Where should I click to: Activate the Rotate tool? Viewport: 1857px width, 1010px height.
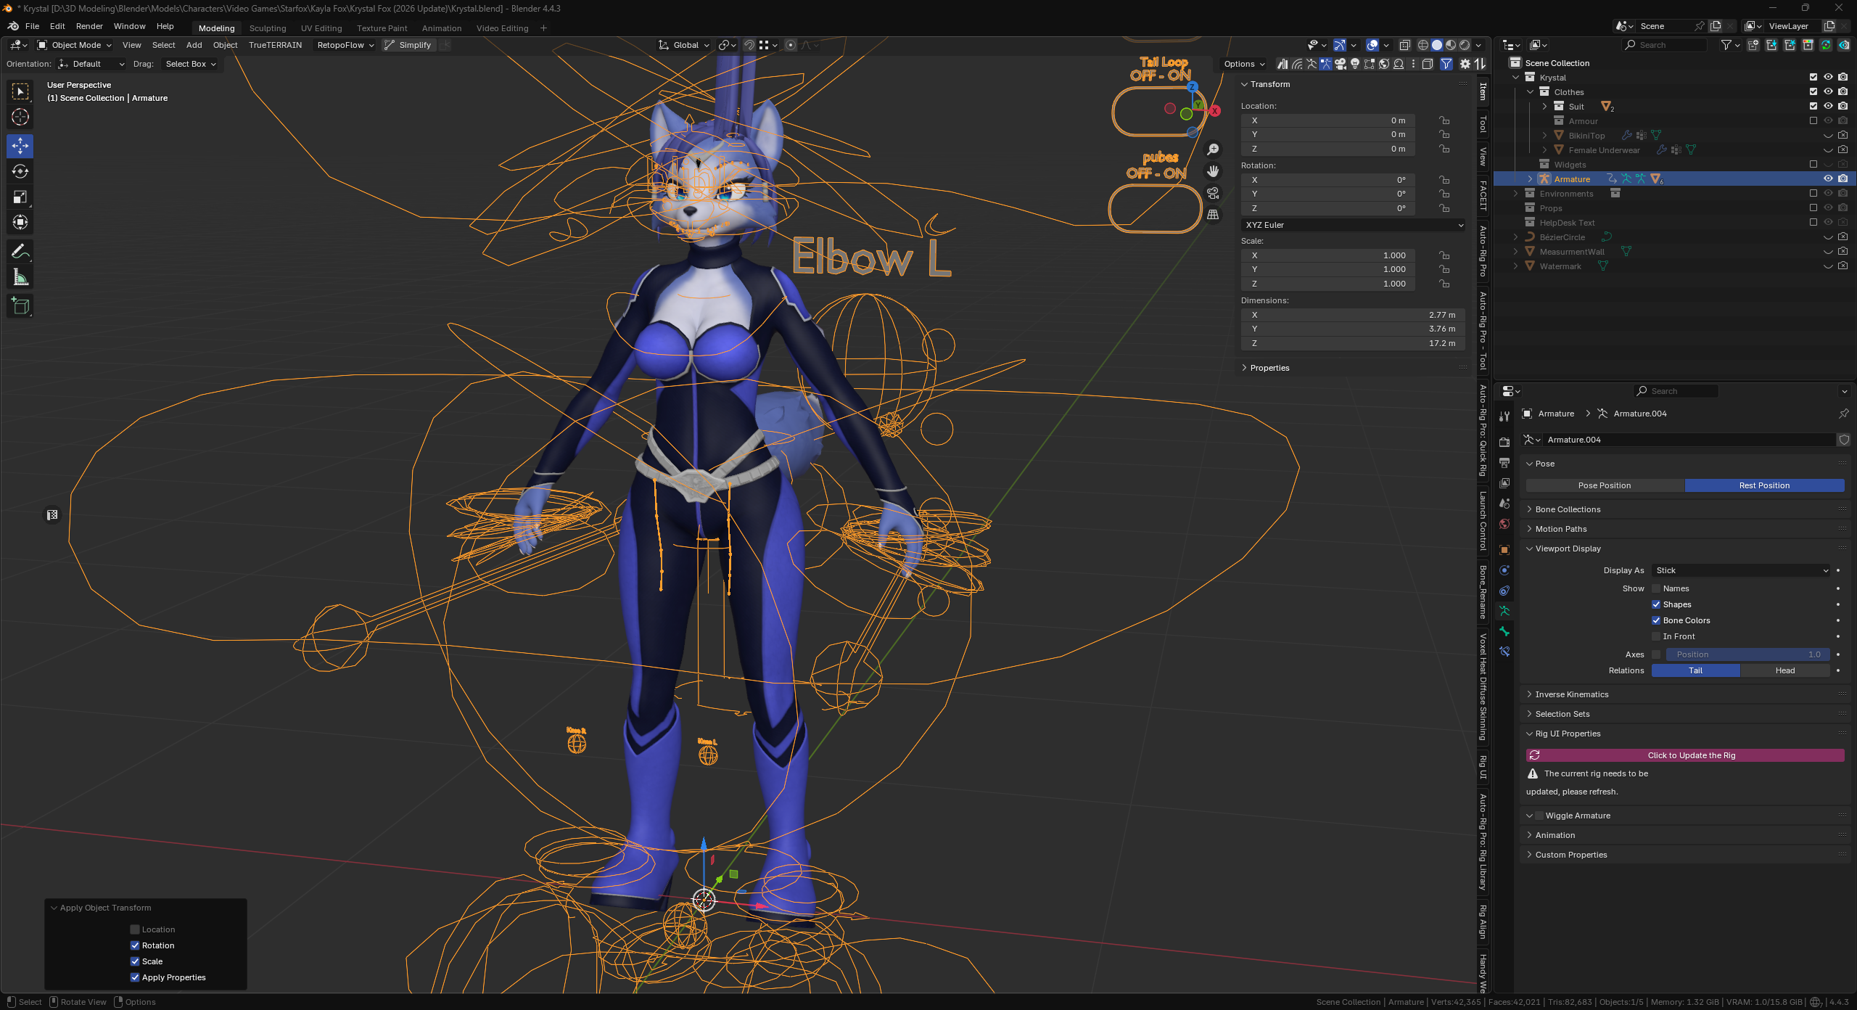[x=20, y=171]
